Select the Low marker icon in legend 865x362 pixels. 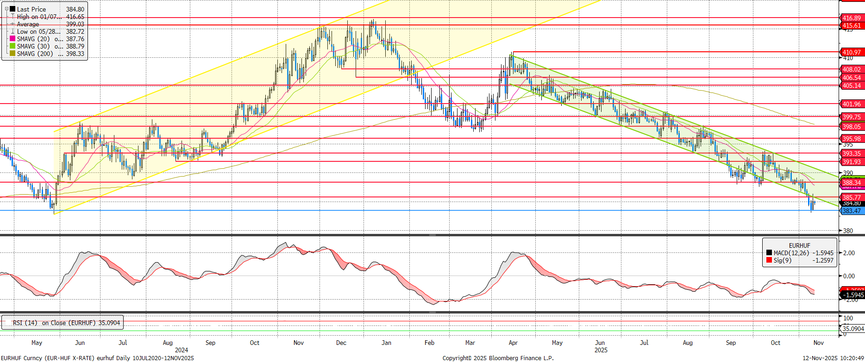tap(13, 31)
